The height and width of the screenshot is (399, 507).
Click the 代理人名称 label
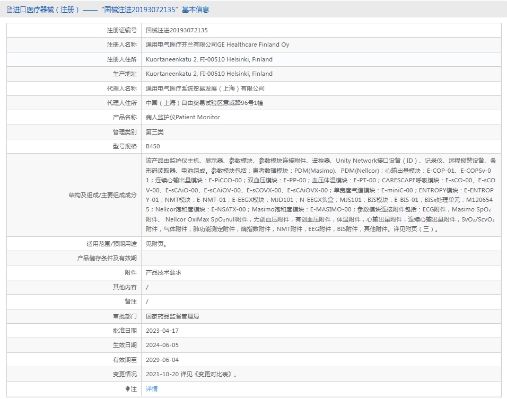pos(122,88)
